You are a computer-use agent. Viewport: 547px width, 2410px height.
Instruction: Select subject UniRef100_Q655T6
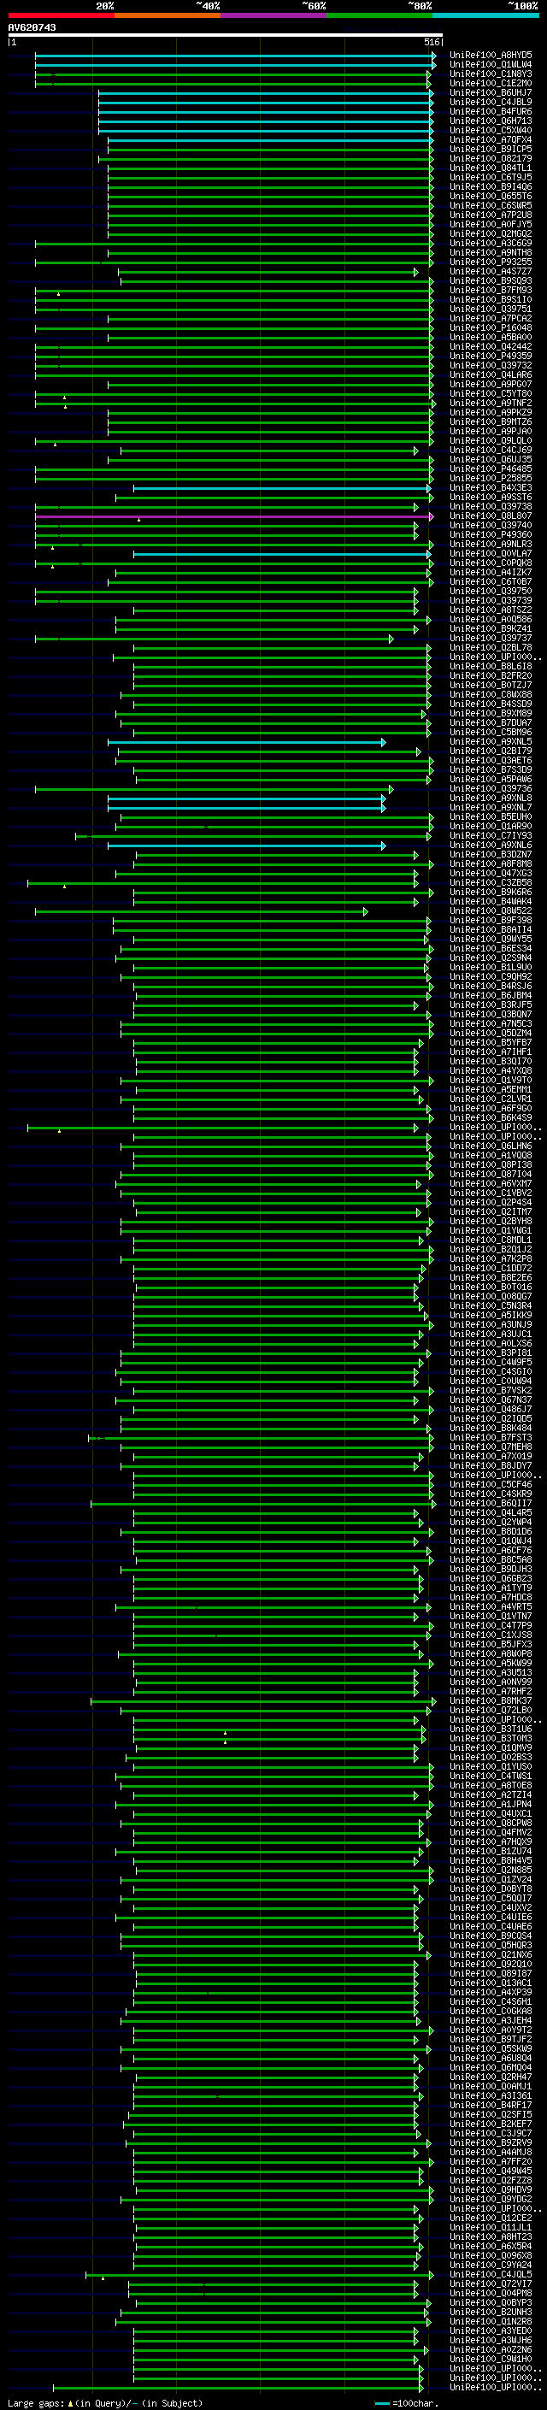click(x=491, y=197)
